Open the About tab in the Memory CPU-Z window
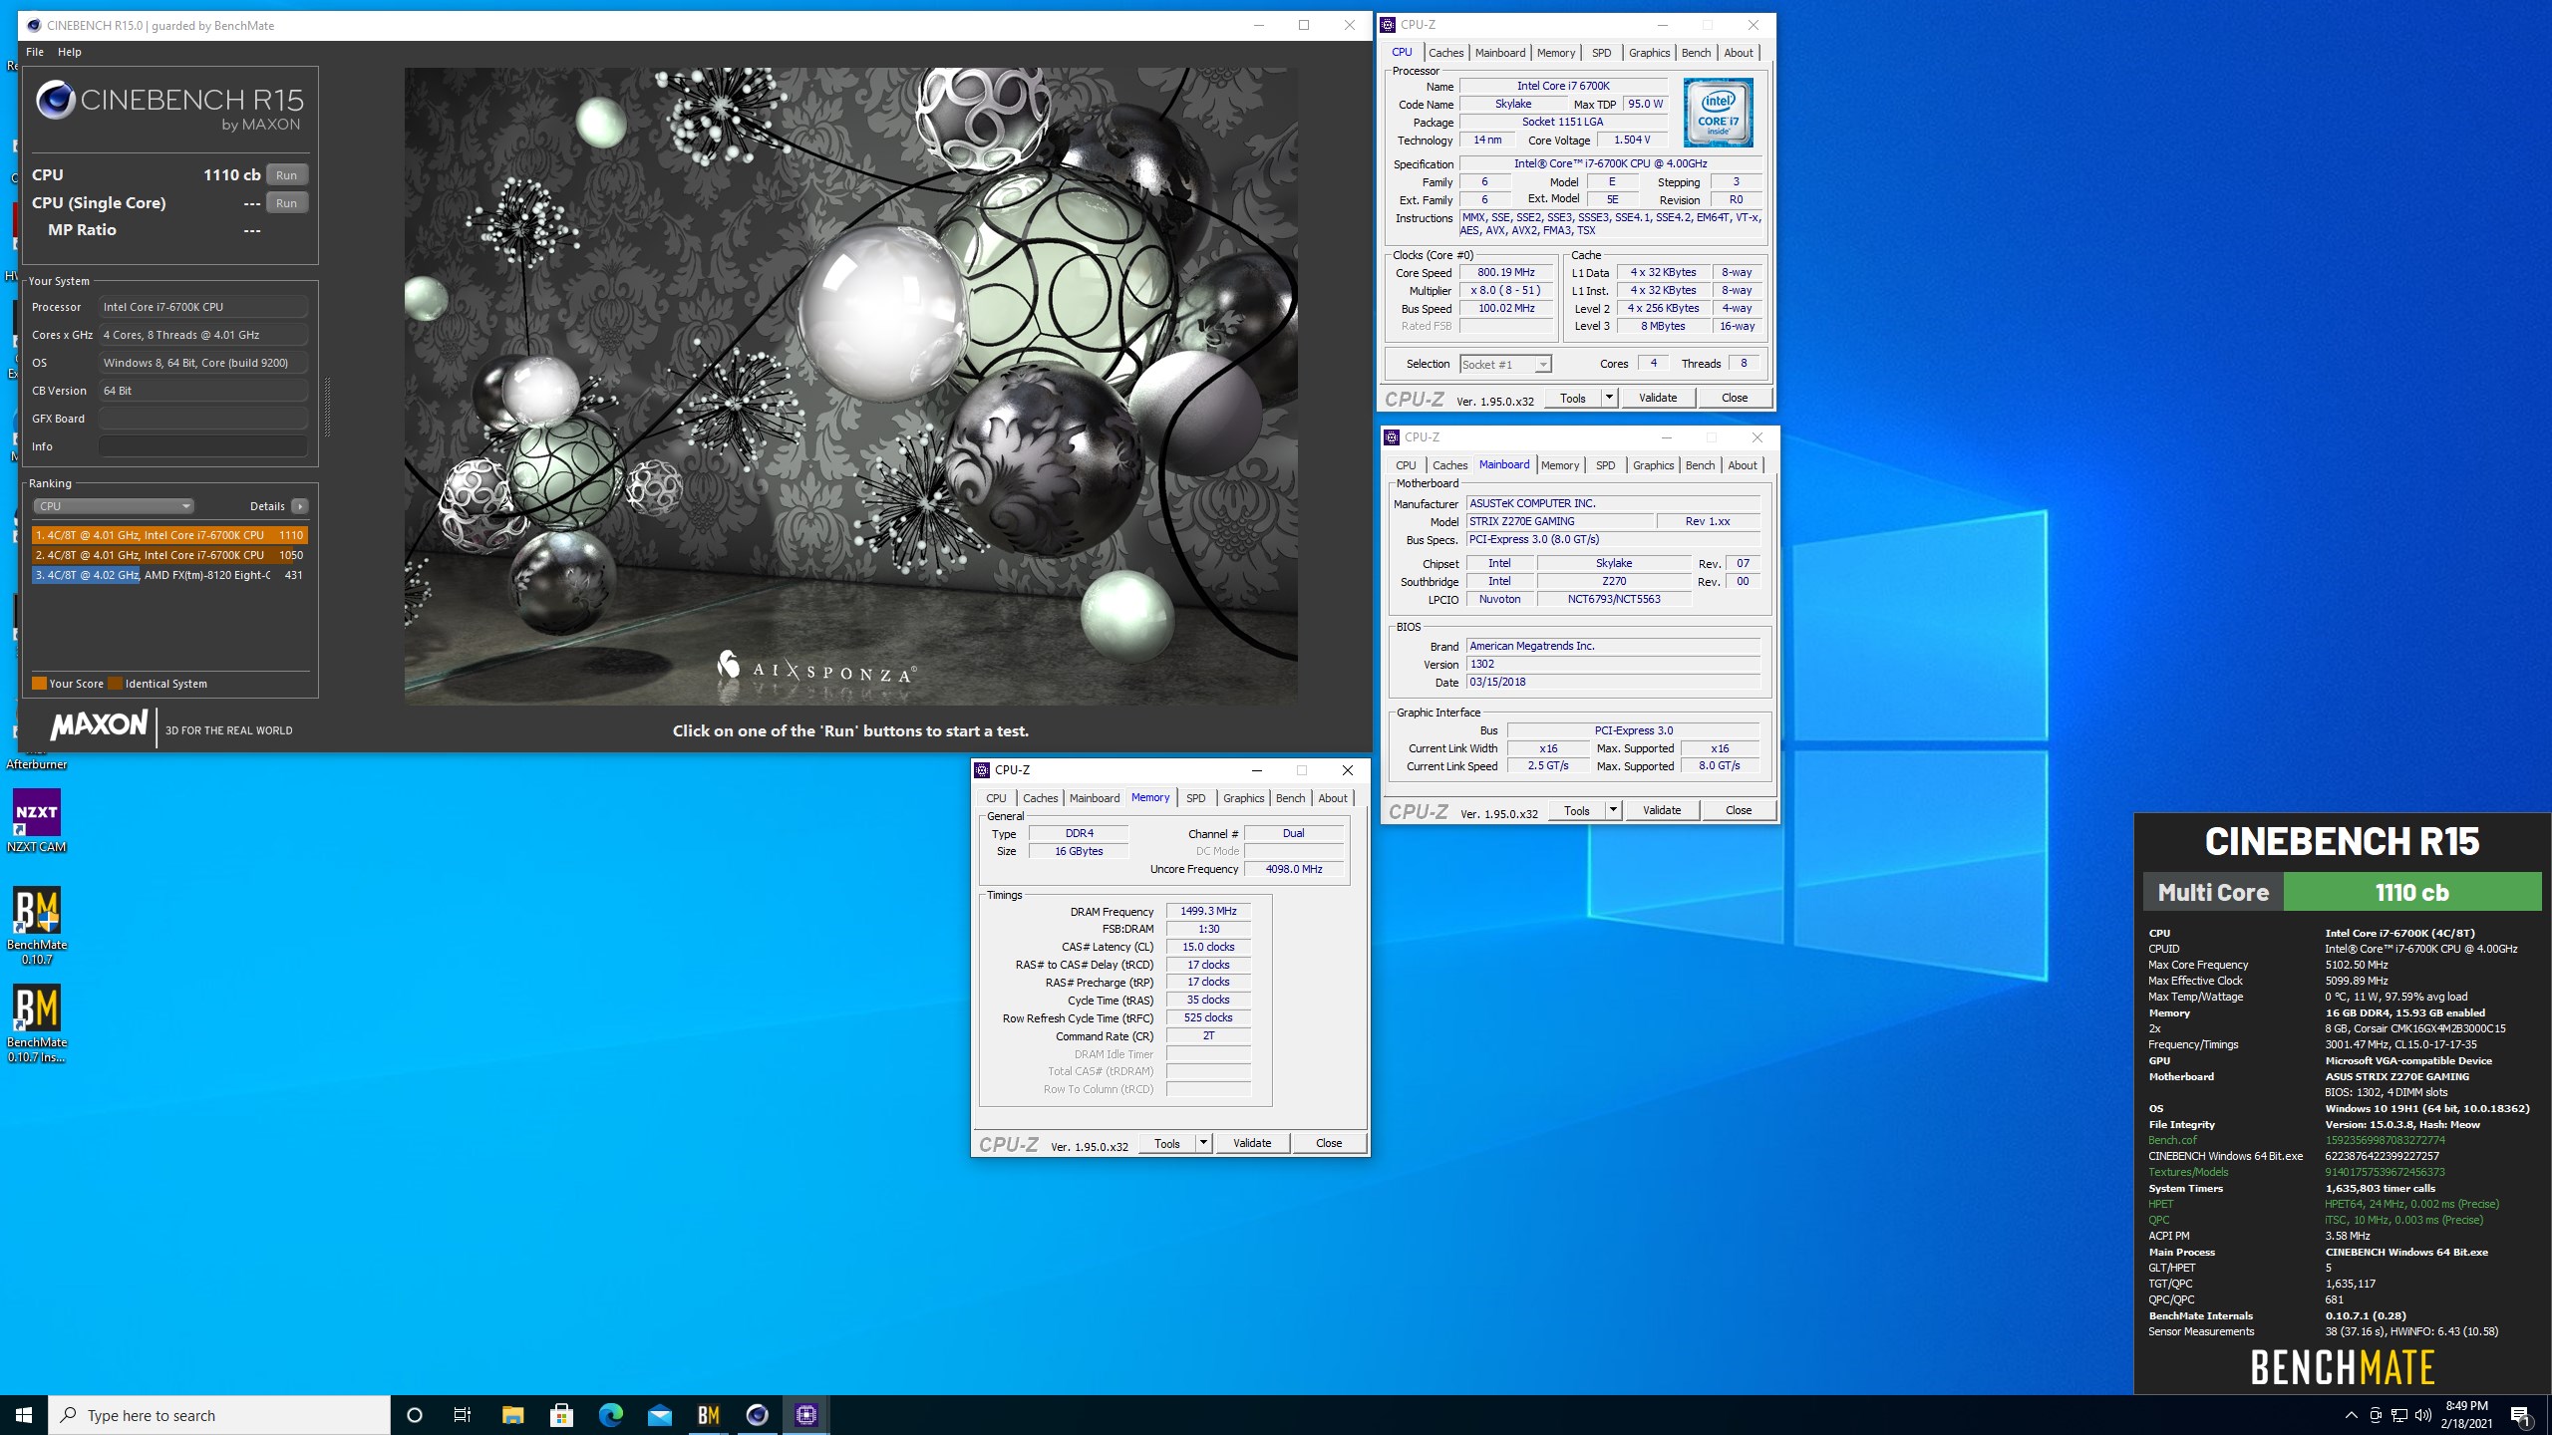The width and height of the screenshot is (2552, 1435). [1333, 798]
